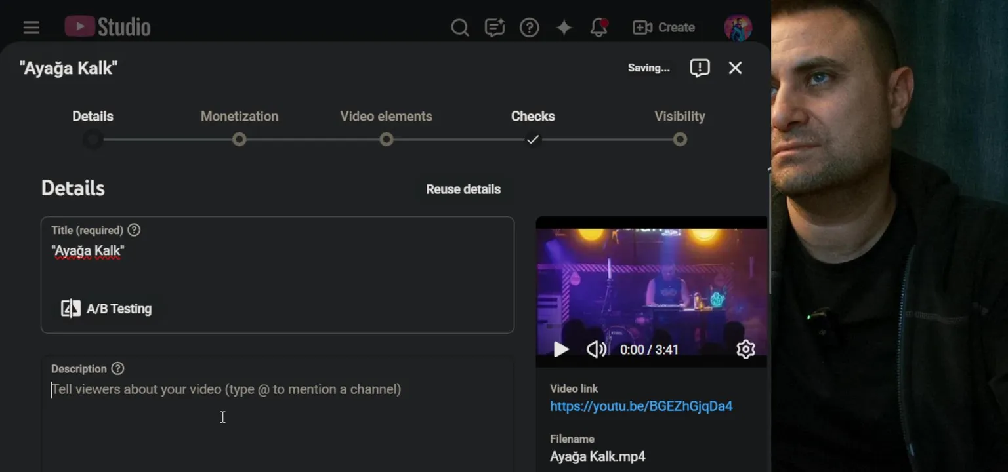Viewport: 1008px width, 472px height.
Task: Click the Checks step checkmark marker
Action: pyautogui.click(x=533, y=140)
